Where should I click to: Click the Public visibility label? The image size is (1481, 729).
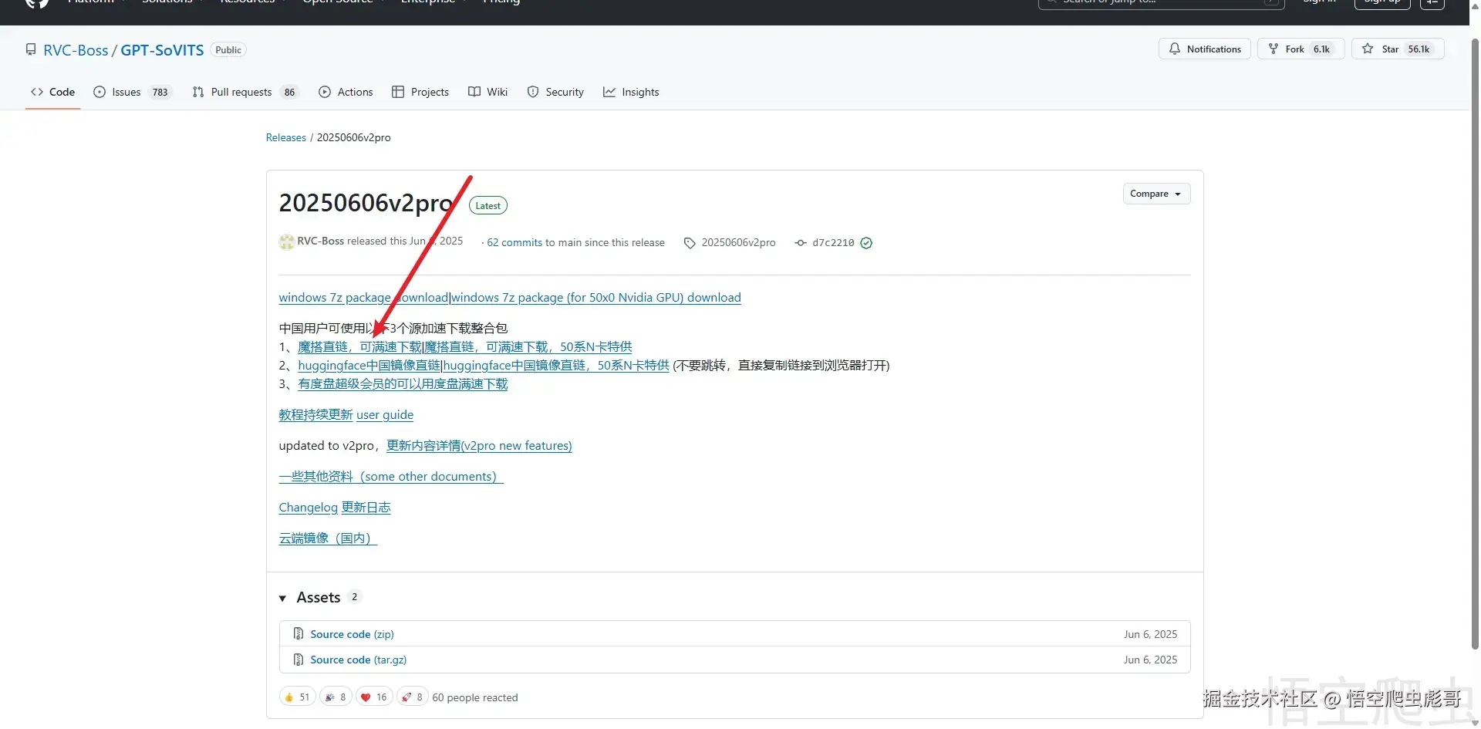tap(228, 50)
